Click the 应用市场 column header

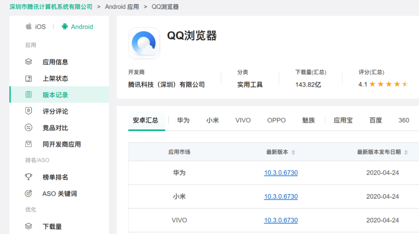tap(179, 152)
